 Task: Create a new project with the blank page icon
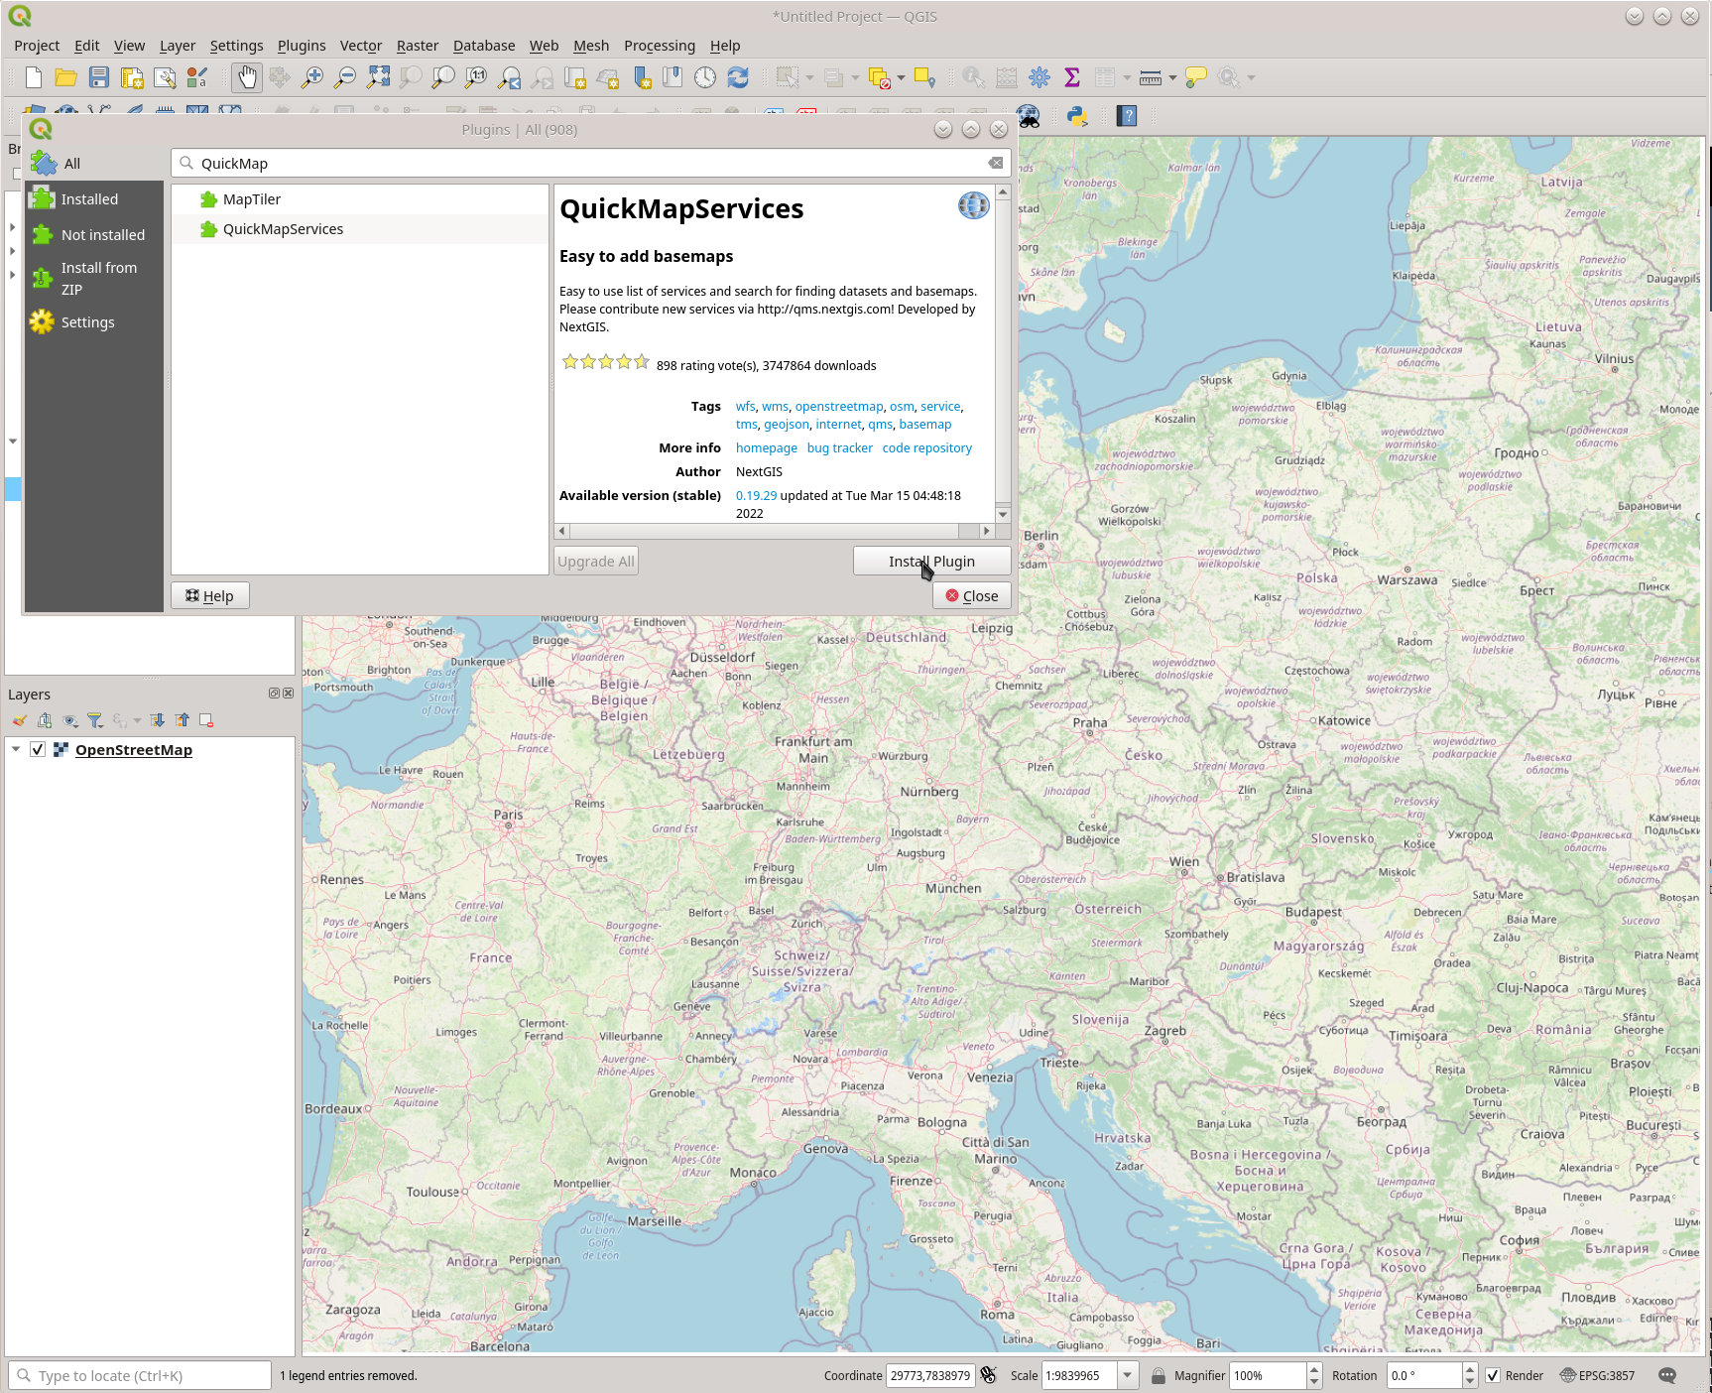click(34, 77)
